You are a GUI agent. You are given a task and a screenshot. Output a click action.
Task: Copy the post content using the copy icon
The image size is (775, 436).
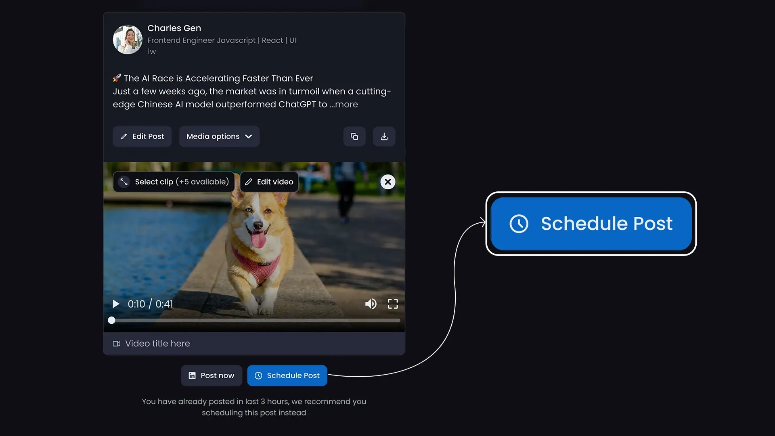point(354,136)
